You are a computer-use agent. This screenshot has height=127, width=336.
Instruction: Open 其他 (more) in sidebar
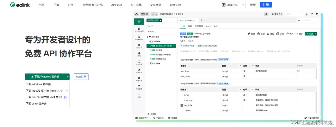139,96
